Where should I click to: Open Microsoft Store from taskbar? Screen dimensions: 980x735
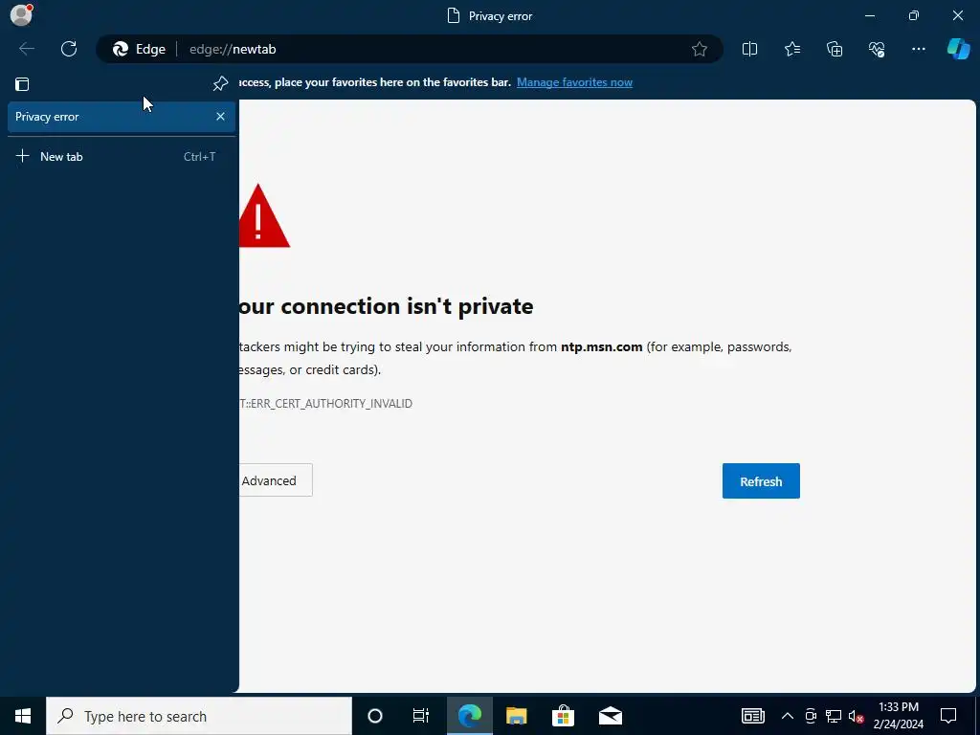(x=563, y=716)
